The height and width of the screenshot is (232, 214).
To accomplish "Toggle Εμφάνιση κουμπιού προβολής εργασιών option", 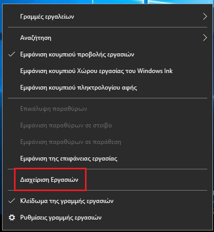I will pos(107,54).
